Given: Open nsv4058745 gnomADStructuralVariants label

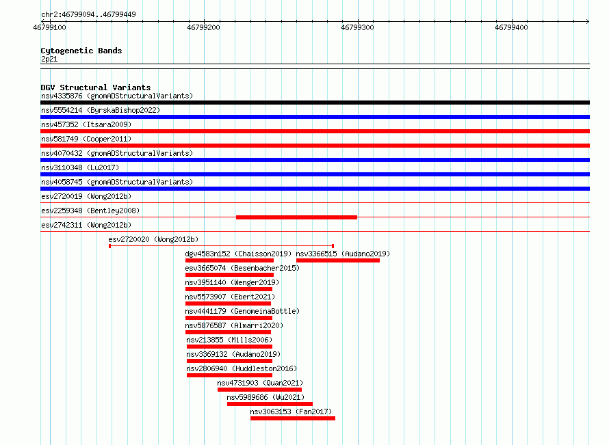Looking at the screenshot, I should coord(117,182).
